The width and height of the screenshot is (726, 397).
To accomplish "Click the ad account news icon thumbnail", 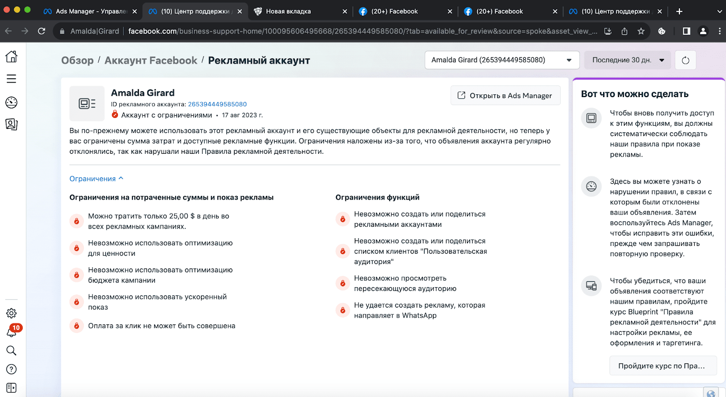I will coord(87,103).
